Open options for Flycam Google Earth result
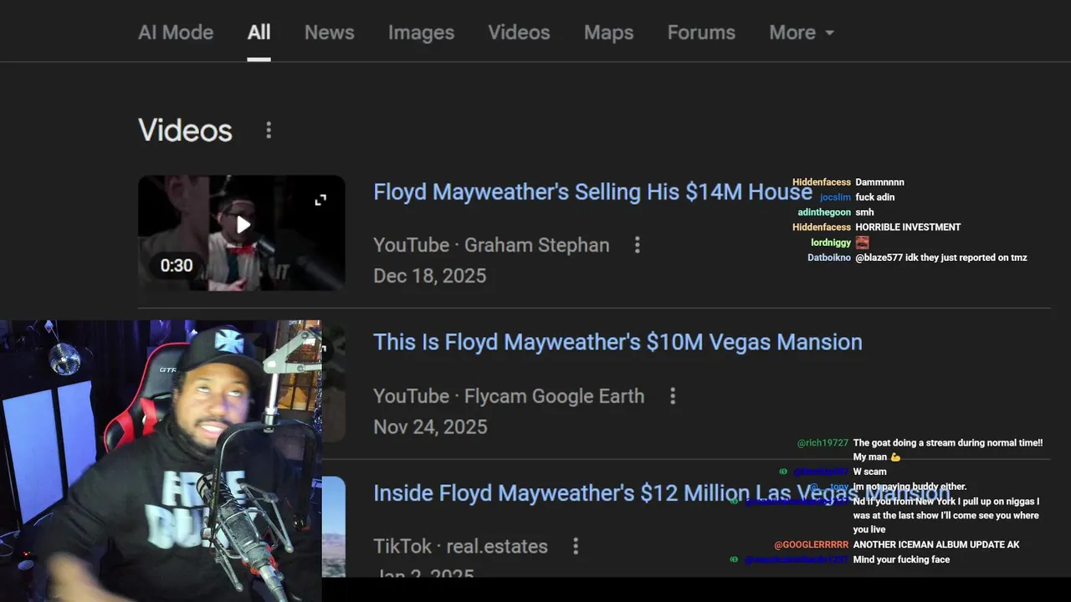Screen dimensions: 1071x602 click(673, 396)
